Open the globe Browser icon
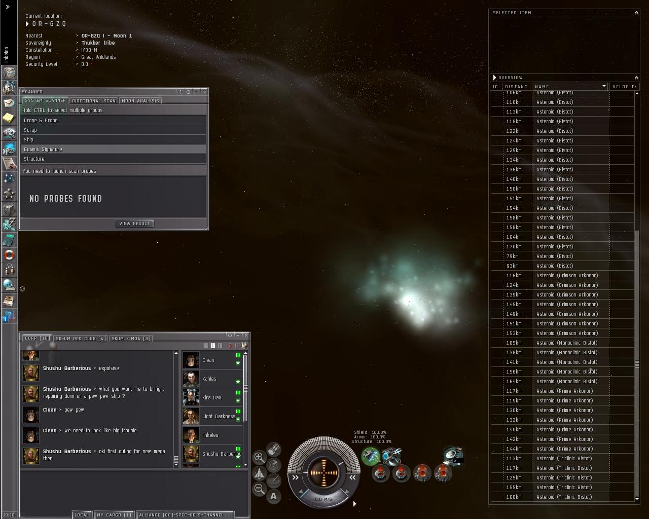This screenshot has height=519, width=649. coord(9,285)
